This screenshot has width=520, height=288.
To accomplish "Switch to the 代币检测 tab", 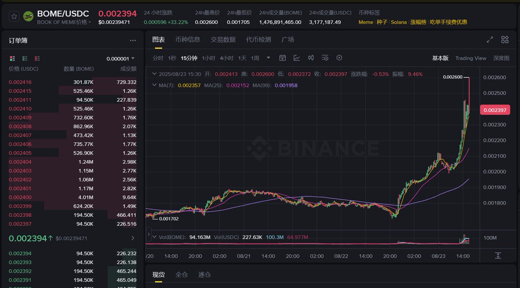I will pos(258,39).
